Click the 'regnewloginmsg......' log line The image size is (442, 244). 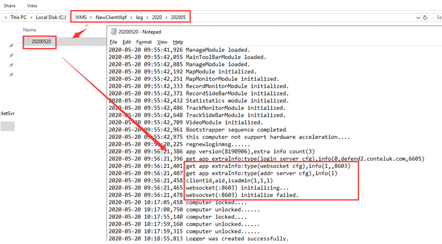[179, 144]
